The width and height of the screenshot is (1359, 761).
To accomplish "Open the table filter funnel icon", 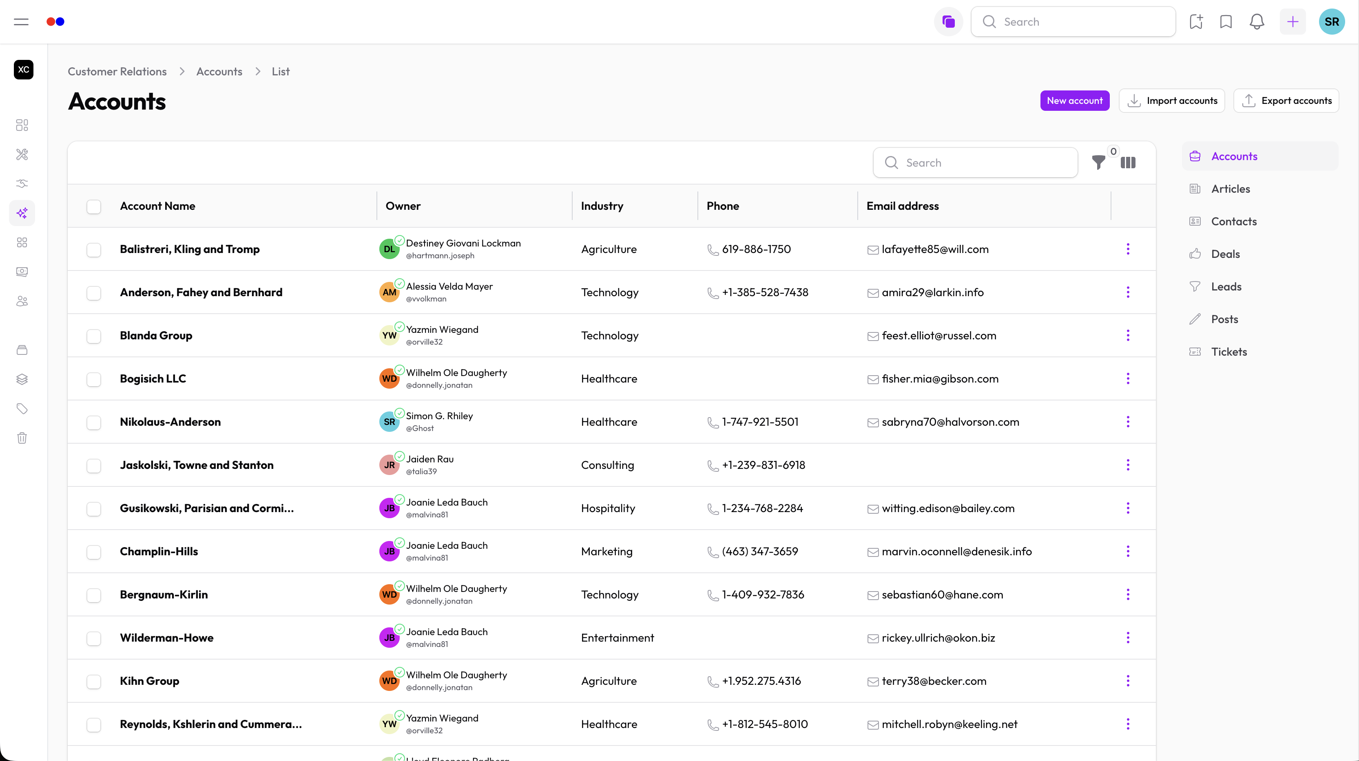I will pyautogui.click(x=1098, y=162).
